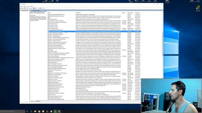The image size is (202, 113).
Task: Click the Pause Service toolbar icon
Action: click(x=42, y=8)
